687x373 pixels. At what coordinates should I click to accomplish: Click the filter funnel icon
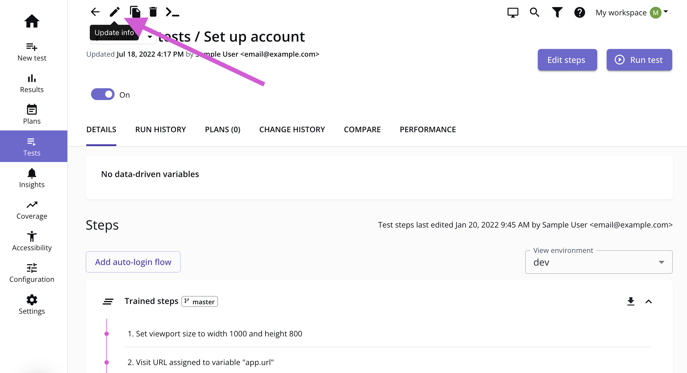tap(557, 13)
